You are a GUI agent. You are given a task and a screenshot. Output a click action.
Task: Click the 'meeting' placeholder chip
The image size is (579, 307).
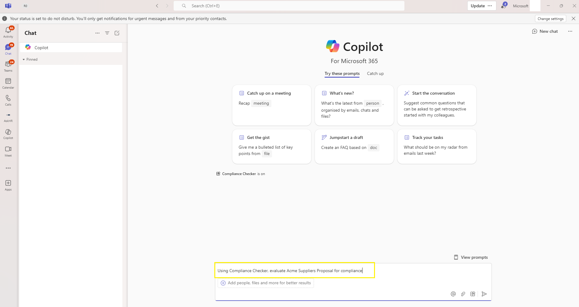pyautogui.click(x=261, y=103)
